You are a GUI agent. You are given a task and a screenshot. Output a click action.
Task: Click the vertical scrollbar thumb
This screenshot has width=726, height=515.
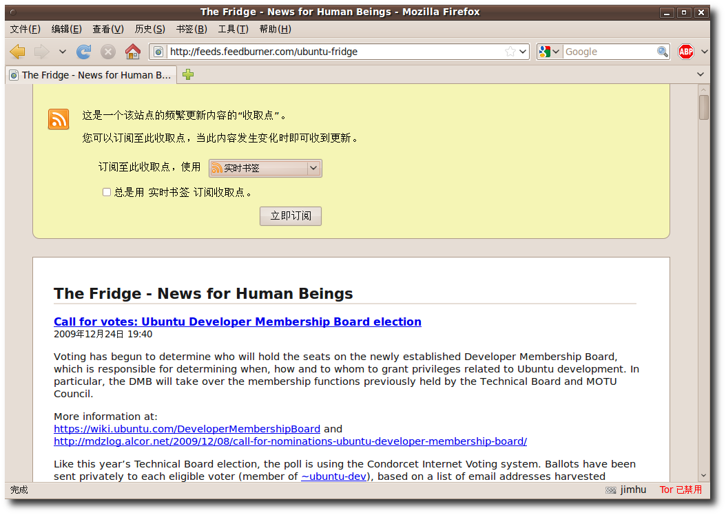click(x=703, y=107)
